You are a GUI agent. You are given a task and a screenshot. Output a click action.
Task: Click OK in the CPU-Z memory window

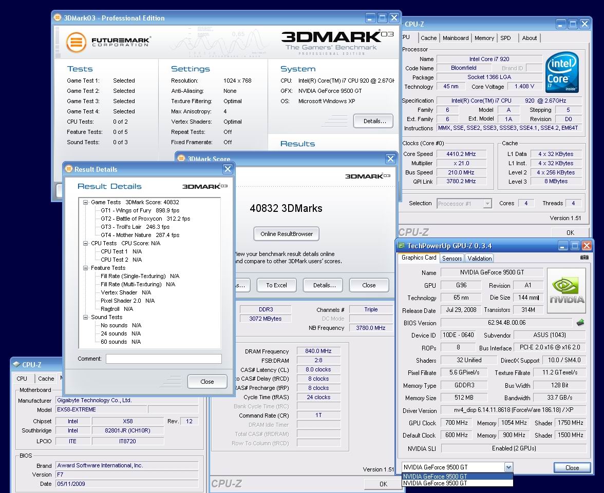click(383, 484)
